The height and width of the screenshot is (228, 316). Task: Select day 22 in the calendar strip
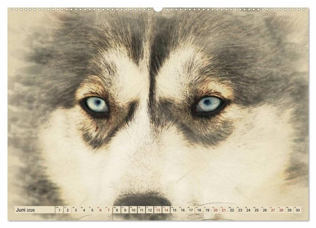click(x=232, y=210)
